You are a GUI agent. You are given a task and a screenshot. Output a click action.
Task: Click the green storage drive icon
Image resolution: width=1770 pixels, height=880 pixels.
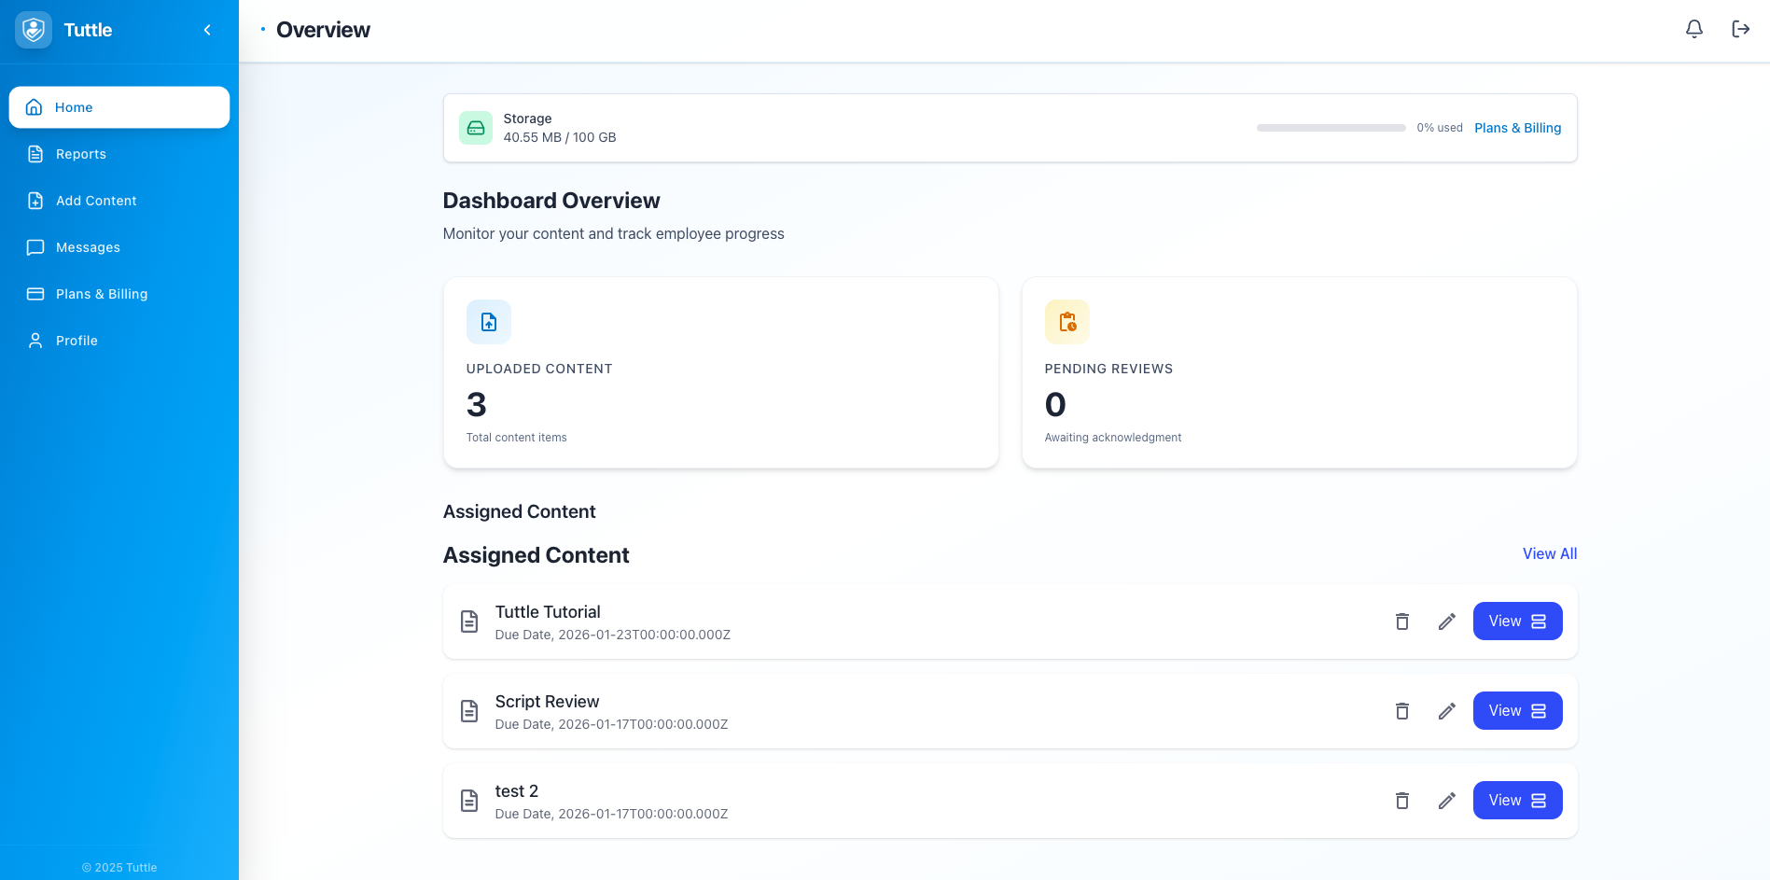[476, 128]
